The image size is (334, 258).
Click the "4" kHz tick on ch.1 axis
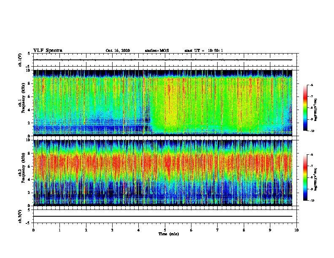click(x=30, y=110)
